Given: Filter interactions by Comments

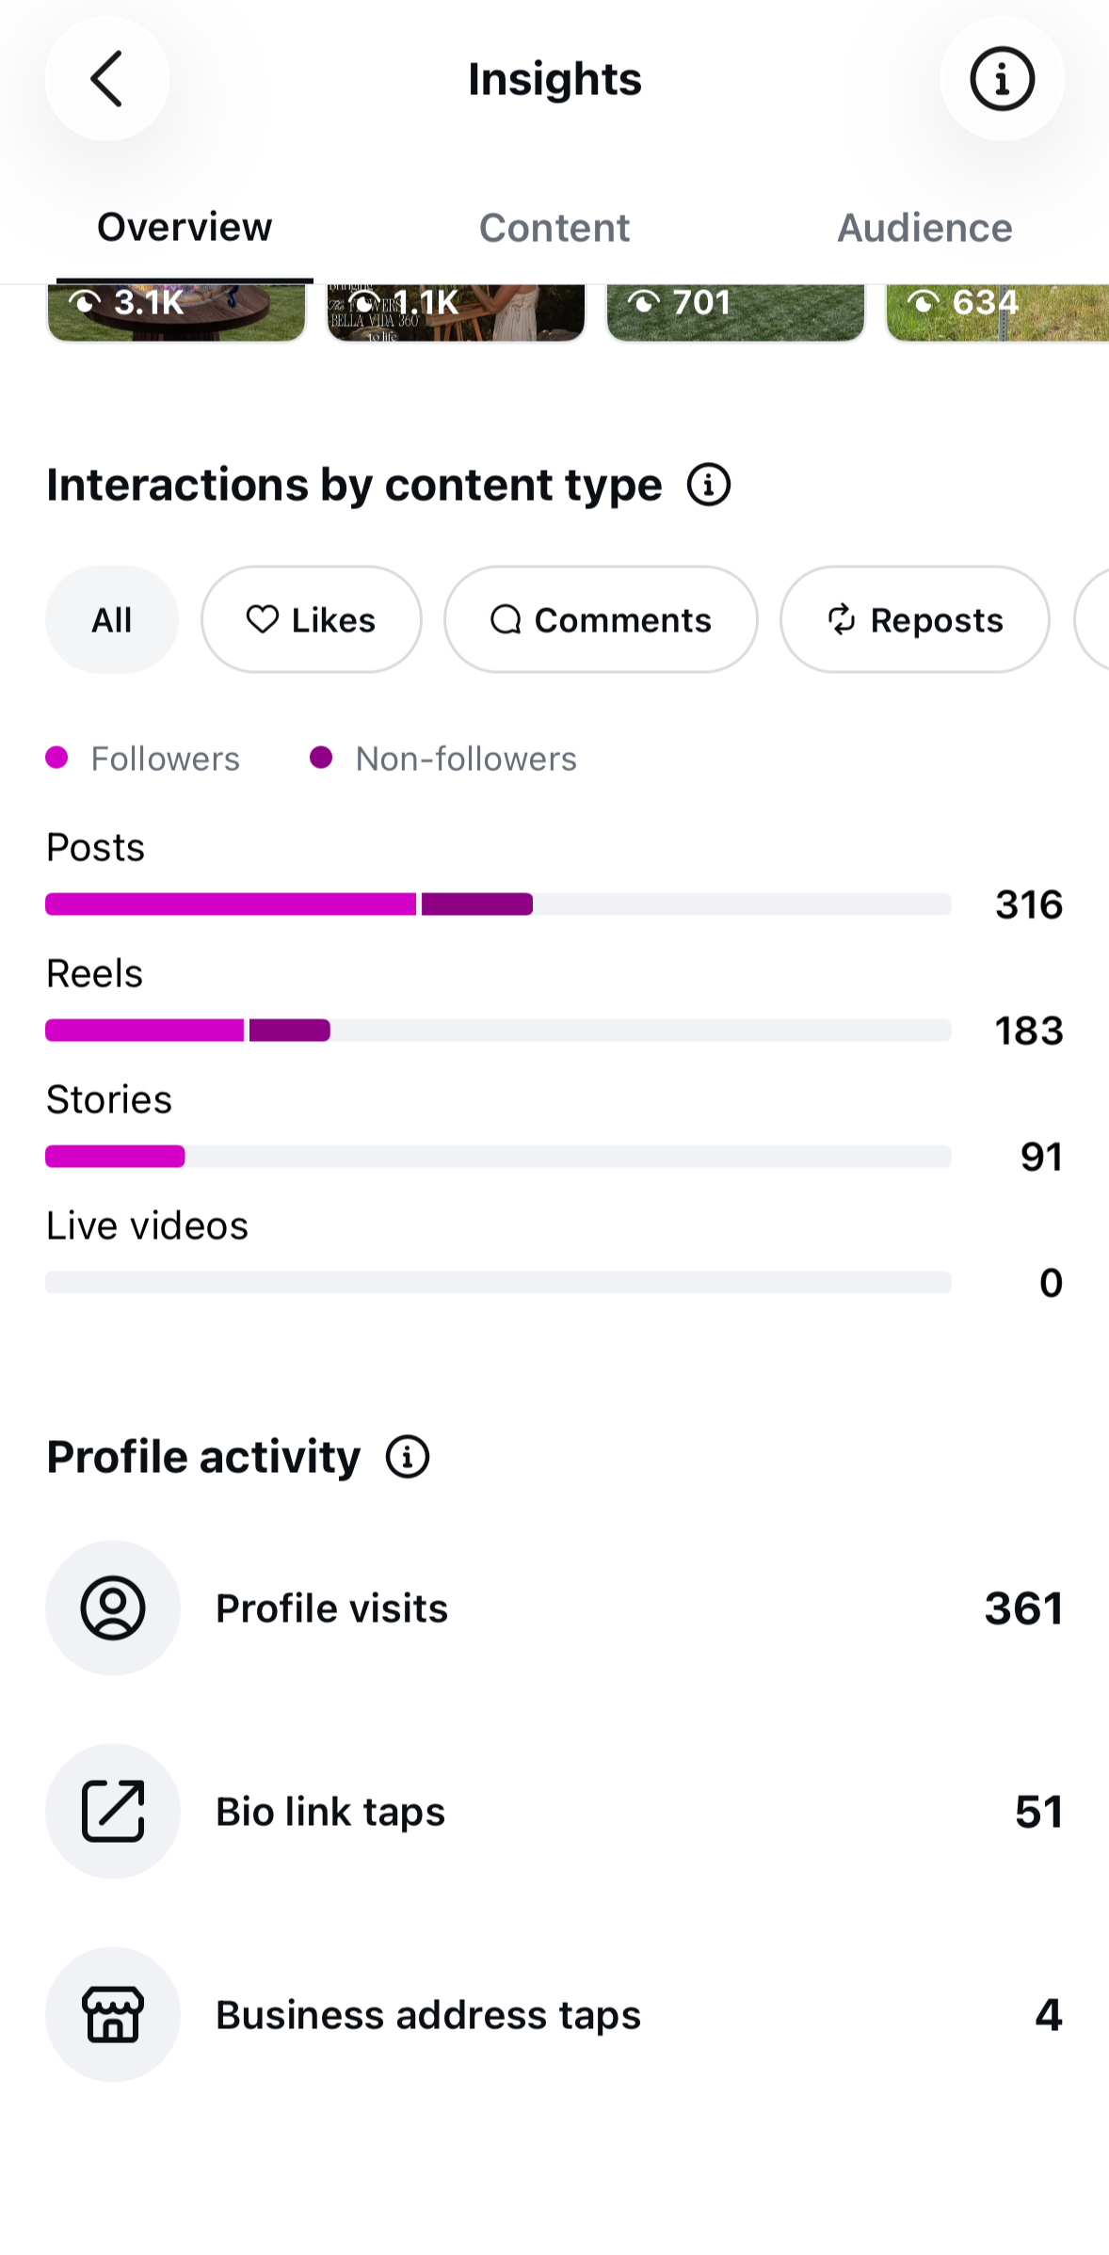Looking at the screenshot, I should [601, 619].
